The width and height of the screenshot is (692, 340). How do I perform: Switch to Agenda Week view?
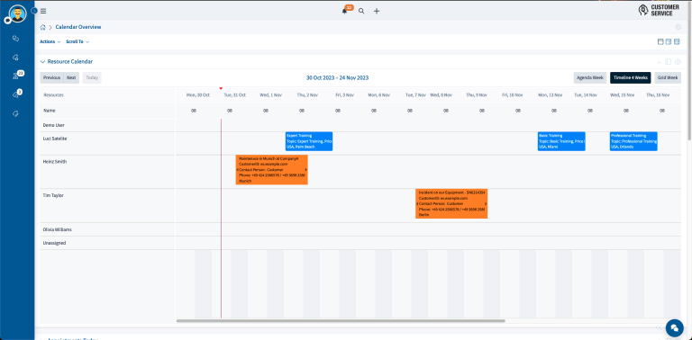tap(590, 78)
